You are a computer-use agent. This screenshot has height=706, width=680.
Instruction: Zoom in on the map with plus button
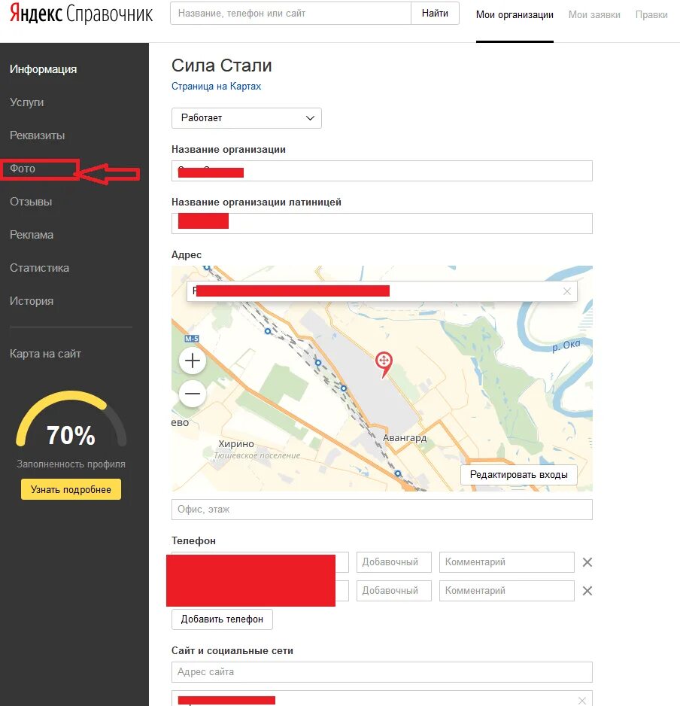tap(193, 361)
